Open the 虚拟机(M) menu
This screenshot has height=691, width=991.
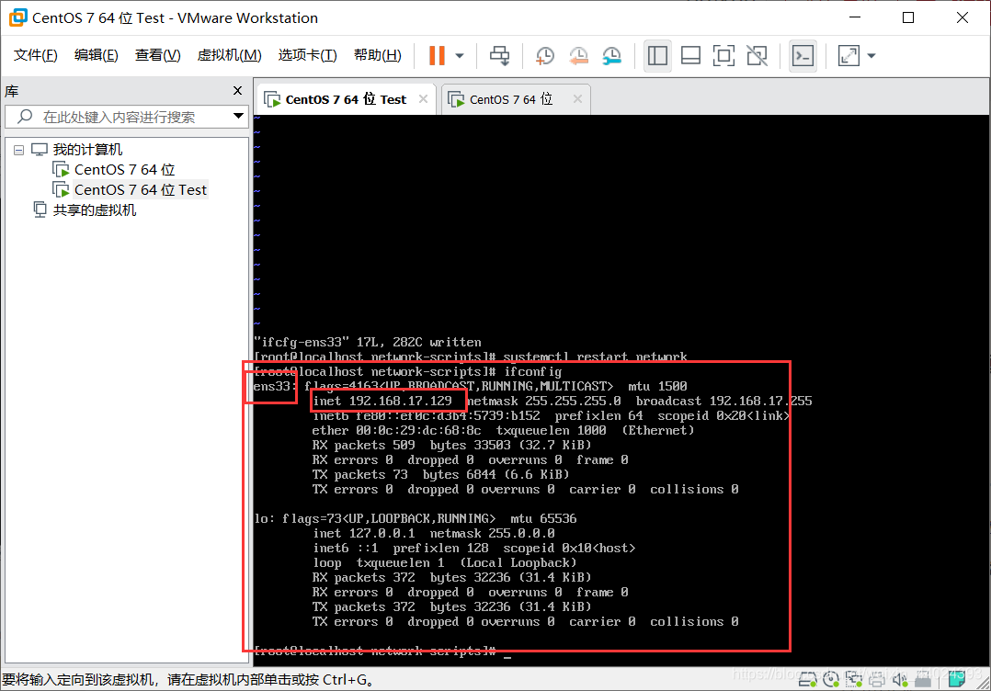click(229, 55)
